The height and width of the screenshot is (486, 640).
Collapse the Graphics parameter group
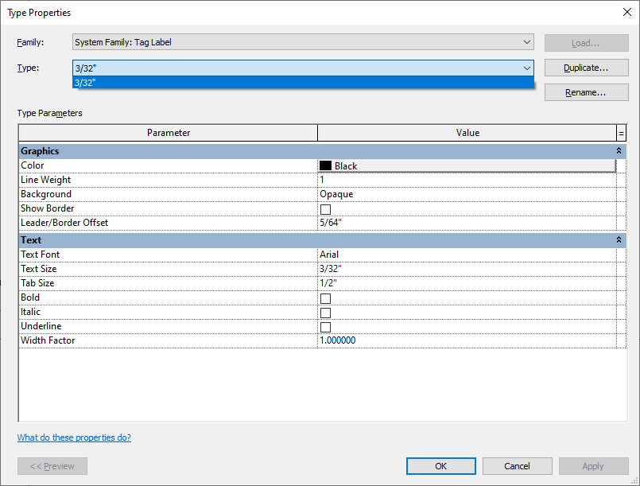pyautogui.click(x=619, y=150)
